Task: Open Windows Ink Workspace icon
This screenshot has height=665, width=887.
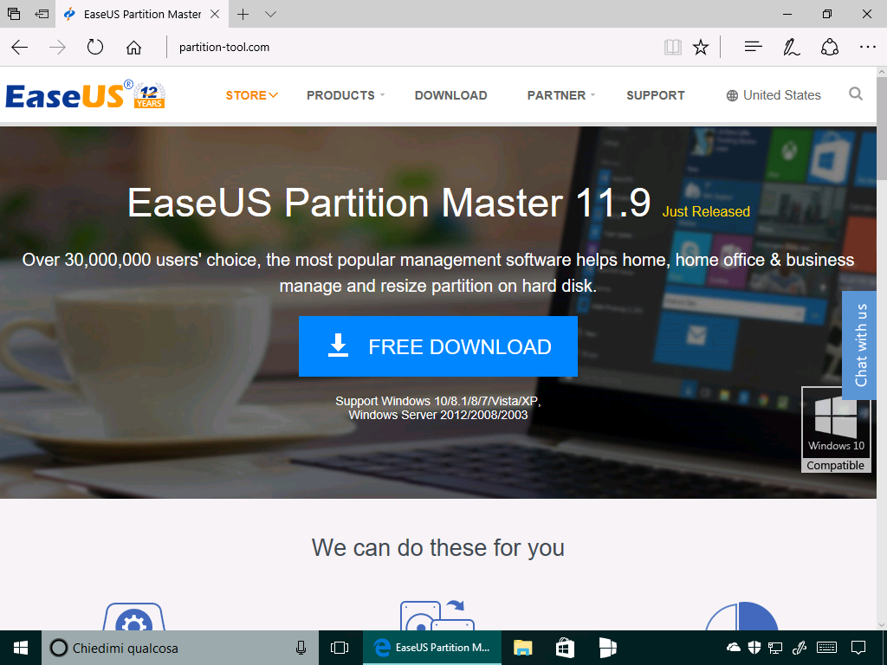Action: [x=800, y=648]
